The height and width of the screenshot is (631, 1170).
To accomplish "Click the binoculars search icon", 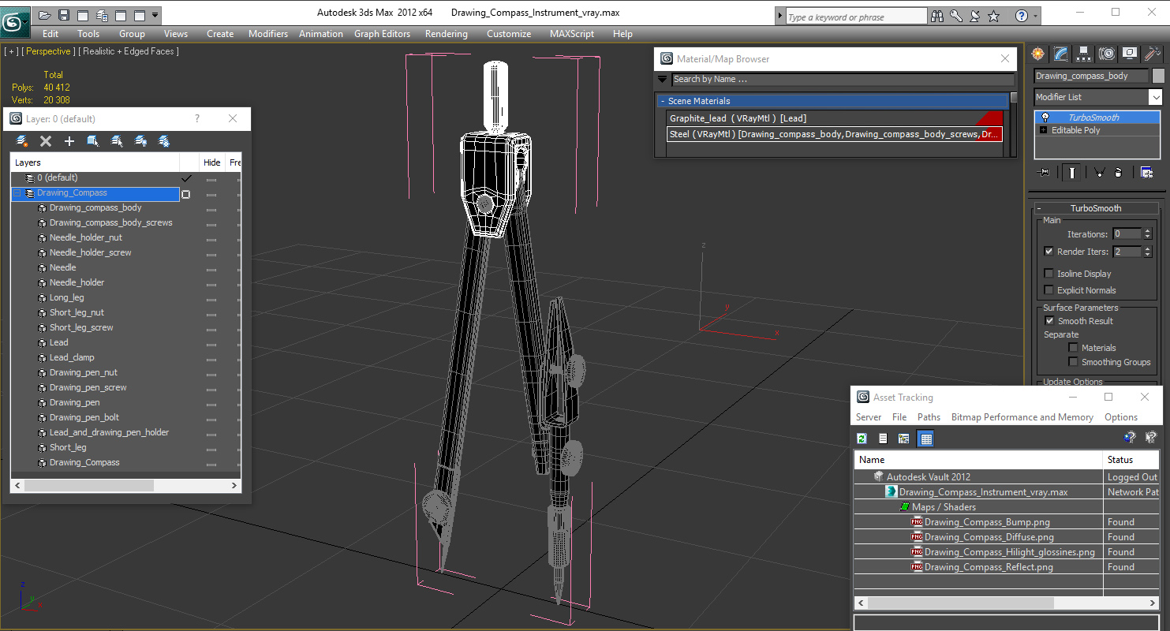I will pos(937,16).
